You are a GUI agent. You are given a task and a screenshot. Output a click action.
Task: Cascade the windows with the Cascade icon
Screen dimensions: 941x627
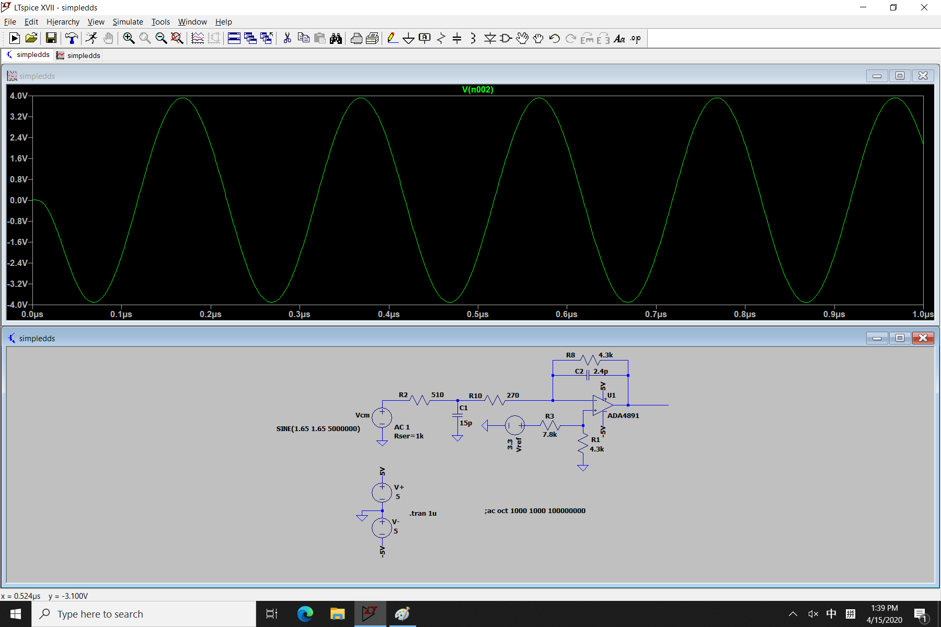tap(250, 38)
